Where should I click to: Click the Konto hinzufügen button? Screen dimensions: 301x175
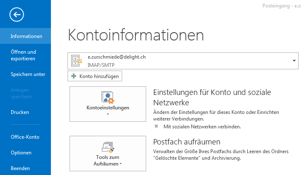point(95,76)
